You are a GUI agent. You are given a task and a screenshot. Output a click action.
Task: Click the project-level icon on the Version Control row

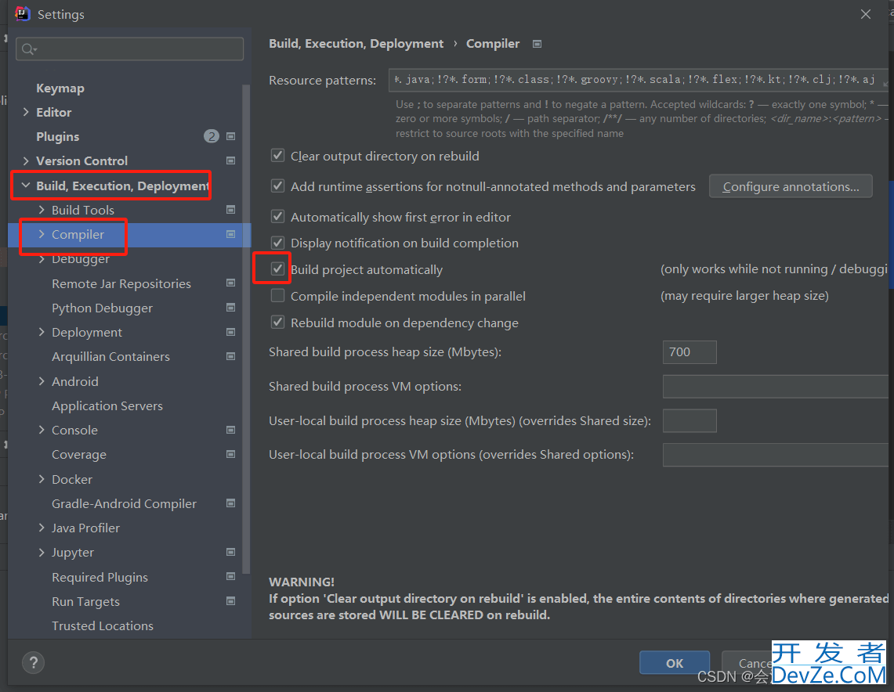coord(231,160)
